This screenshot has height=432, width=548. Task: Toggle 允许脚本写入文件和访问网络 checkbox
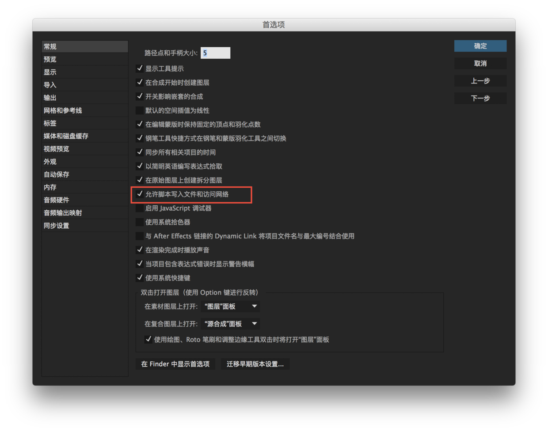140,194
